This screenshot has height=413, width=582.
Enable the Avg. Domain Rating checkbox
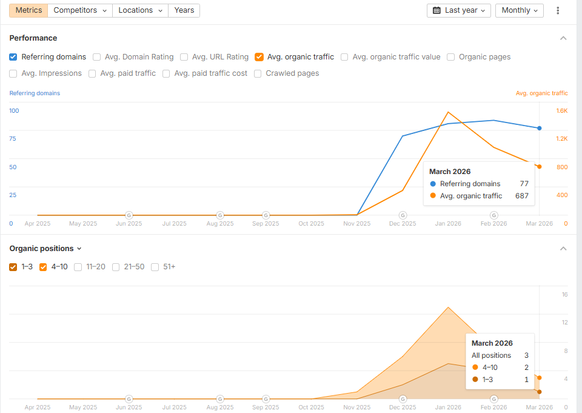(x=97, y=57)
